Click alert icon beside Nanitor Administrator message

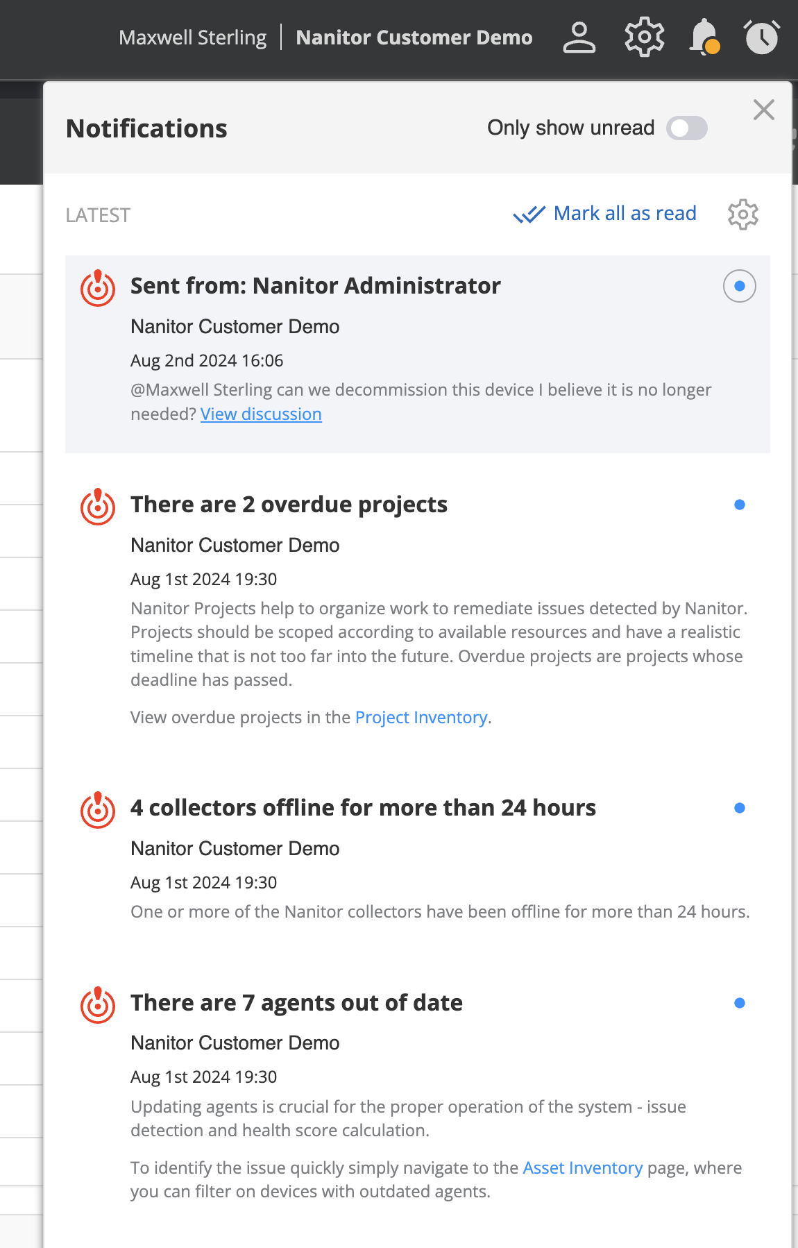coord(98,288)
